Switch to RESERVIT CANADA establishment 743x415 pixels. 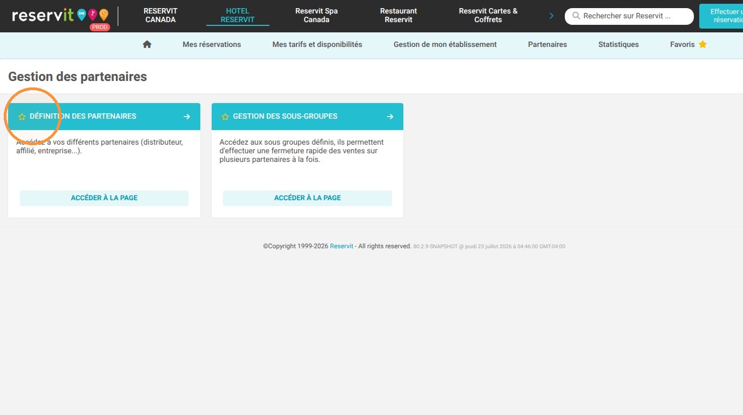pos(160,15)
